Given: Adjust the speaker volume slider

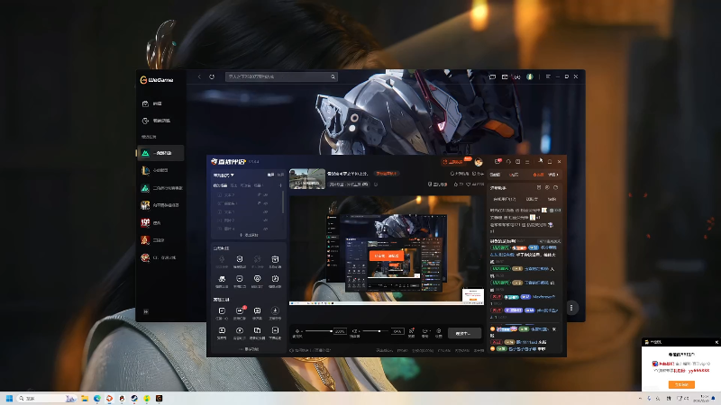Looking at the screenshot, I should click(x=376, y=331).
